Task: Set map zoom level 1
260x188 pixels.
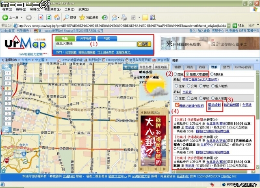Action: [8, 124]
